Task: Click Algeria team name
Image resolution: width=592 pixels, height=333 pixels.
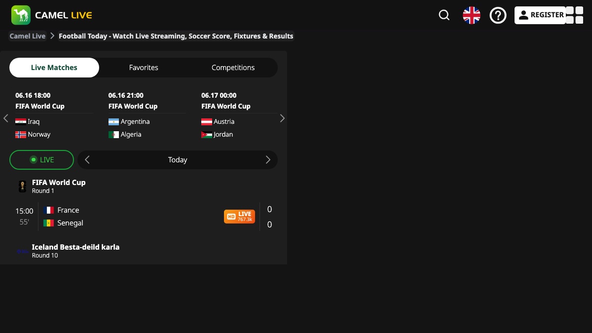Action: tap(131, 135)
